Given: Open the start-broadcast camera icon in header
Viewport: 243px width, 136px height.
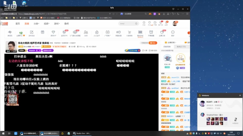Looking at the screenshot, I should [x=155, y=23].
